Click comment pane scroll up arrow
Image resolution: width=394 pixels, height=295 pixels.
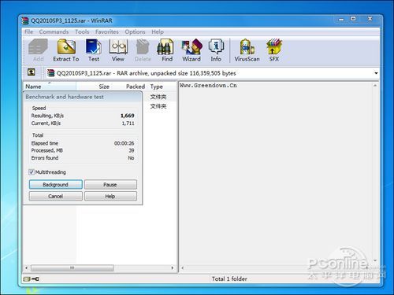point(375,86)
